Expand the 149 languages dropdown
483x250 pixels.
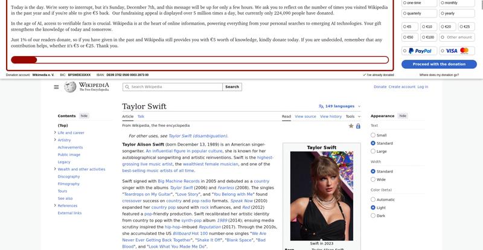(x=339, y=106)
